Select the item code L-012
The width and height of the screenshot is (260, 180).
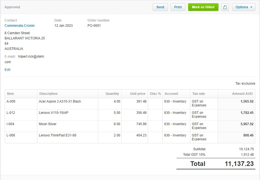coord(11,112)
